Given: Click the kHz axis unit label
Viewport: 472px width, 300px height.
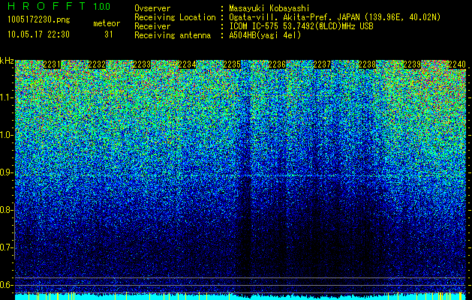Looking at the screenshot, I should pyautogui.click(x=7, y=61).
